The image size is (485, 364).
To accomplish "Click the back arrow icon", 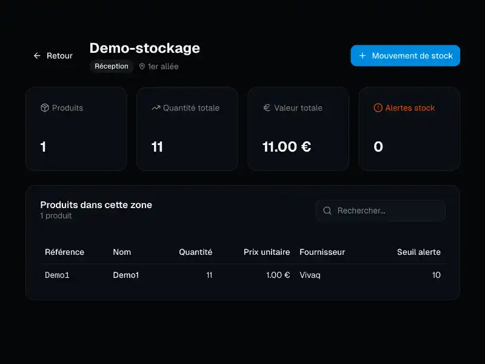I will [37, 56].
